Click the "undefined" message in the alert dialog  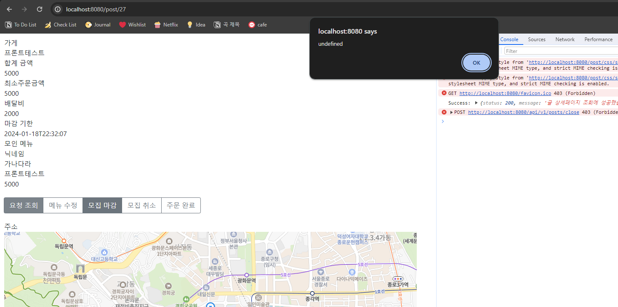click(x=330, y=44)
